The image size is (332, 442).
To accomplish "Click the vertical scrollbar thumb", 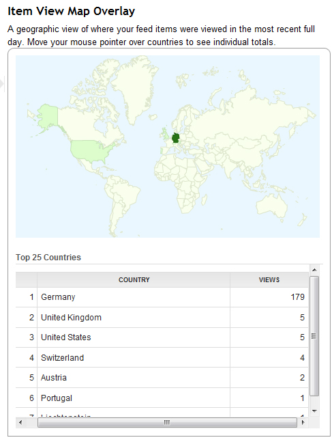I will [x=314, y=336].
